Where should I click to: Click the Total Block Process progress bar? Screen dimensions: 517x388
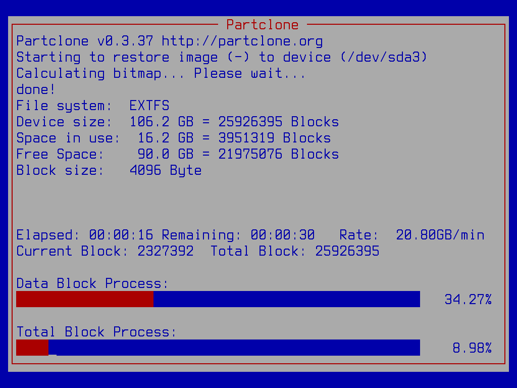pos(218,348)
